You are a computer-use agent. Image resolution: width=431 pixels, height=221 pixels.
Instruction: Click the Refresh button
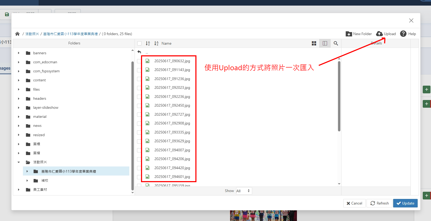379,203
